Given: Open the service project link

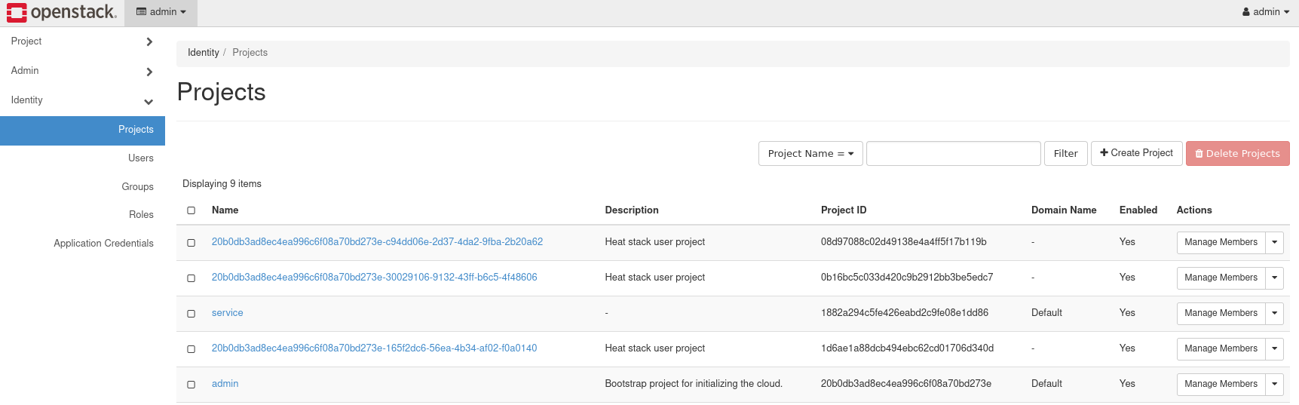Looking at the screenshot, I should click(227, 313).
